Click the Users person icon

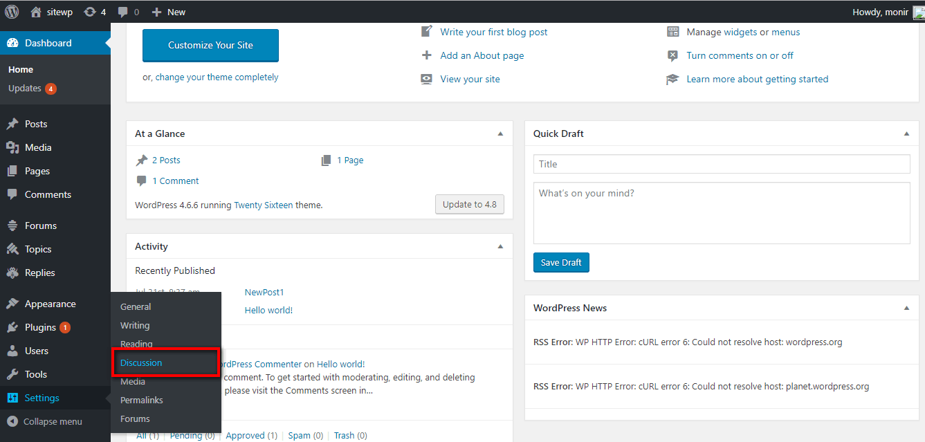click(12, 351)
